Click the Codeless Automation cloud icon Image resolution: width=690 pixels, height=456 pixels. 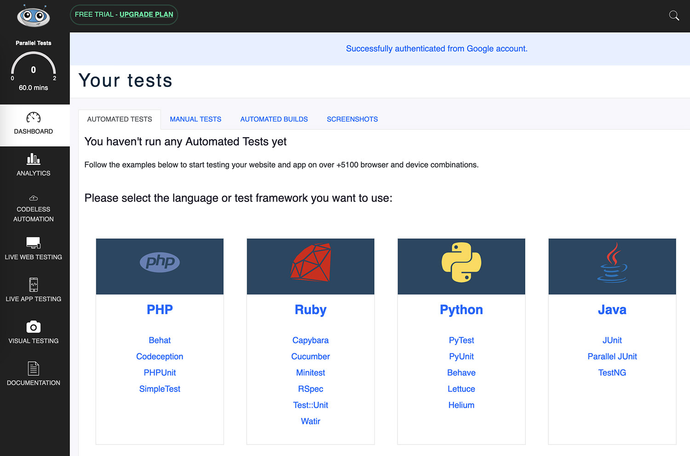point(34,198)
